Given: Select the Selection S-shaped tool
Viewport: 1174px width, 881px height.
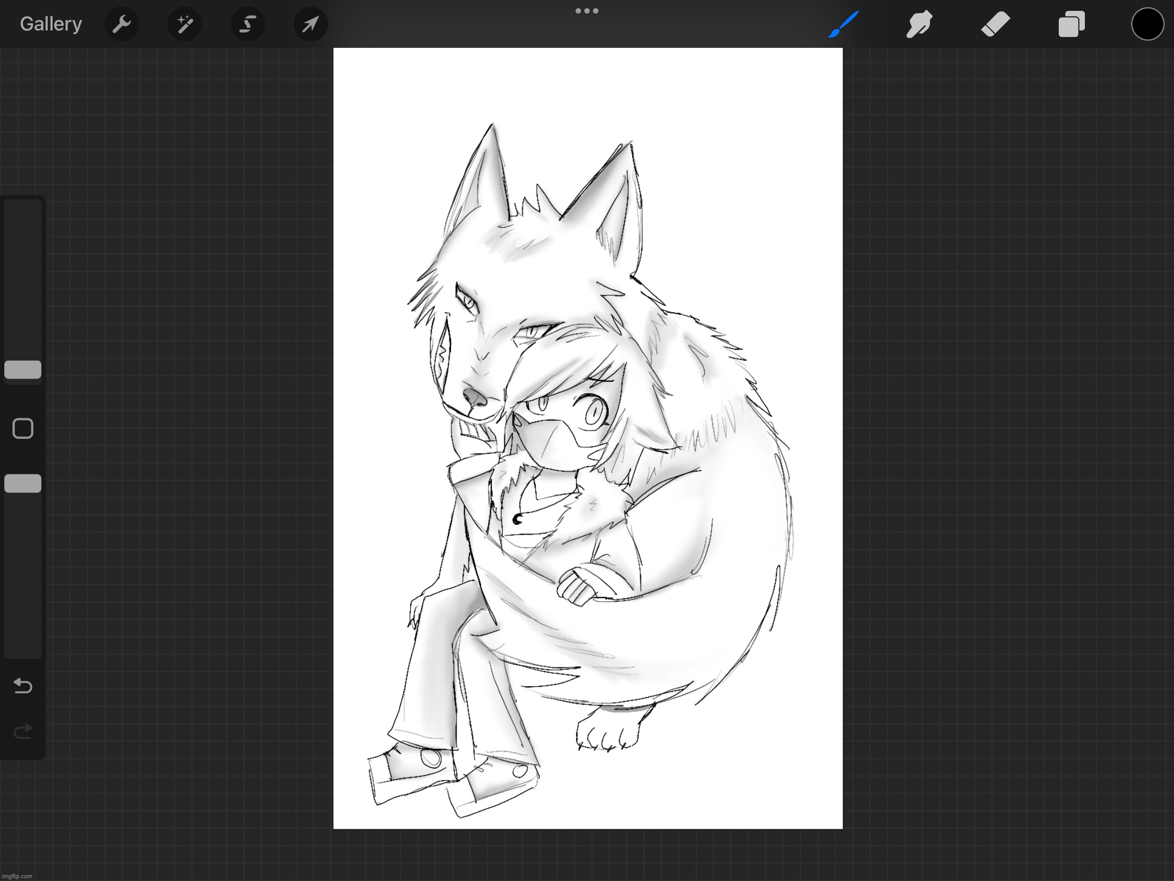Looking at the screenshot, I should click(x=247, y=24).
